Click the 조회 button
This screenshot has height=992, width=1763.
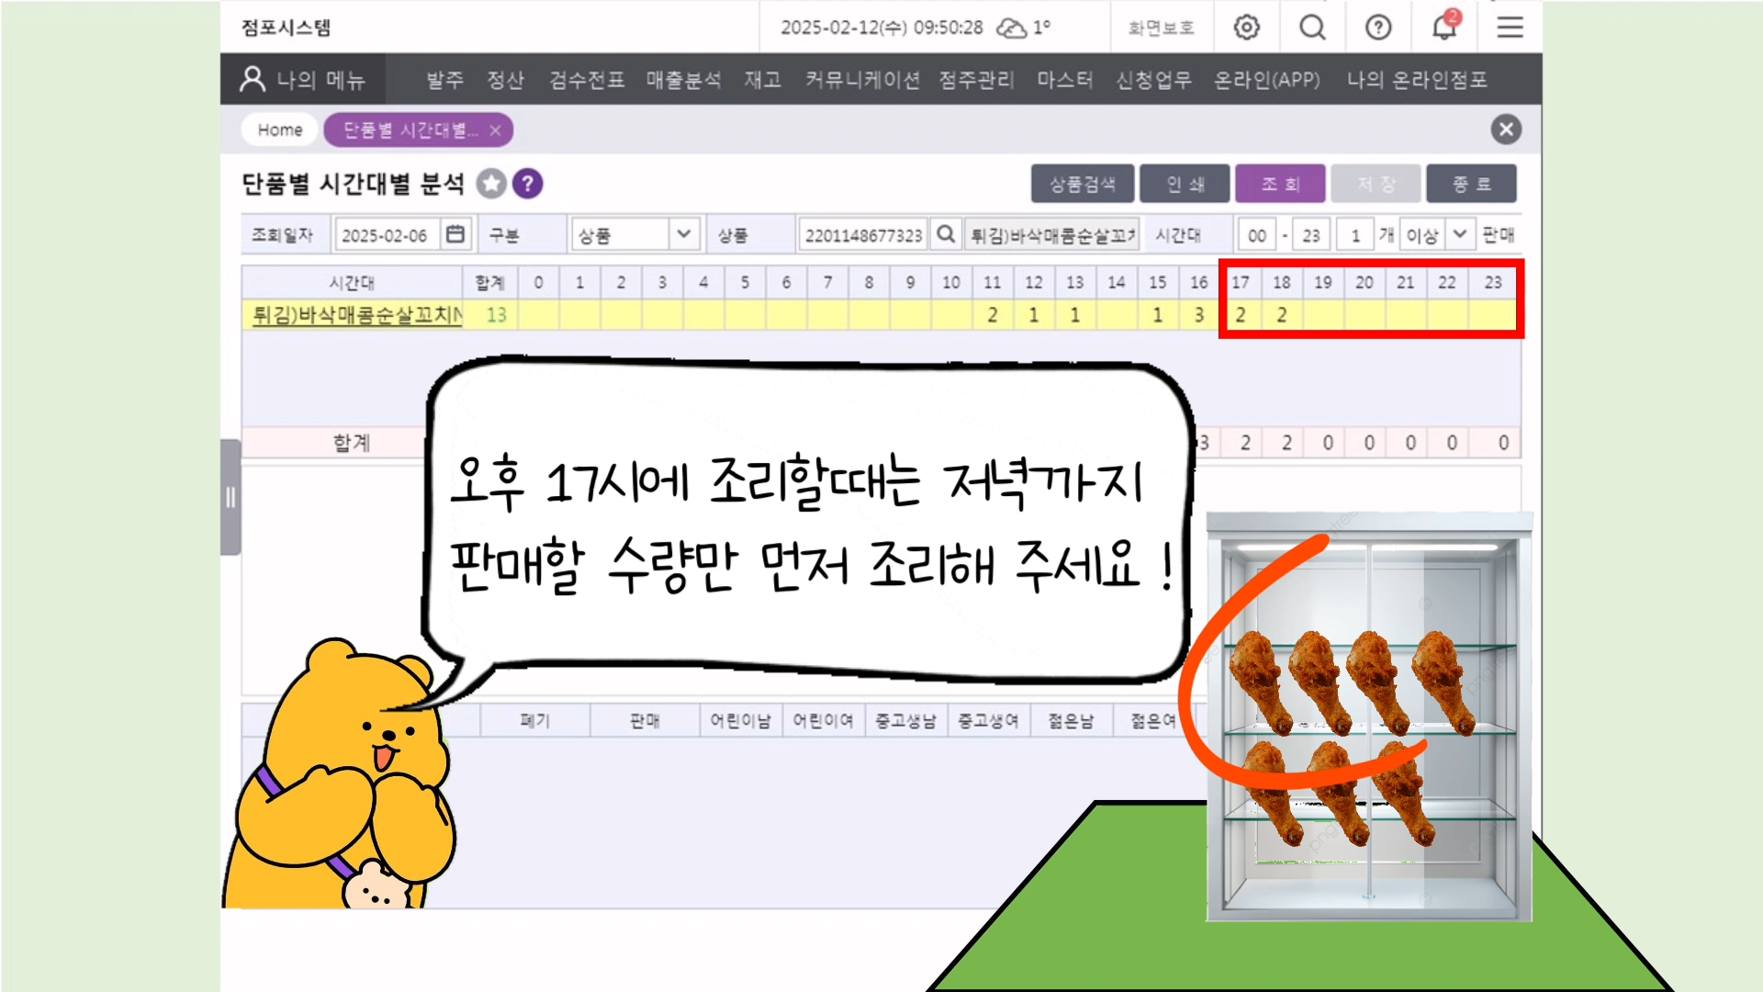1280,184
